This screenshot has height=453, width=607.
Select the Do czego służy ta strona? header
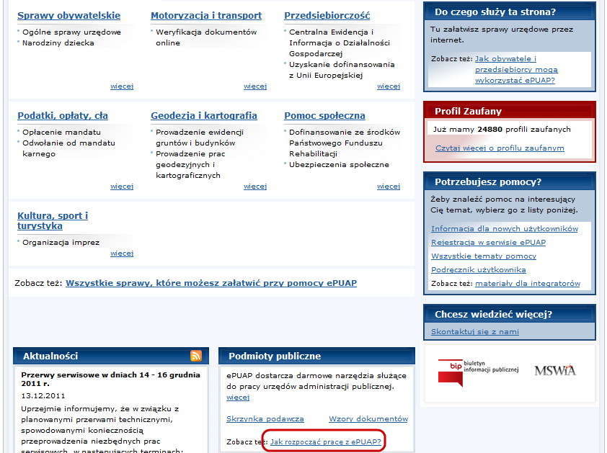click(x=510, y=12)
